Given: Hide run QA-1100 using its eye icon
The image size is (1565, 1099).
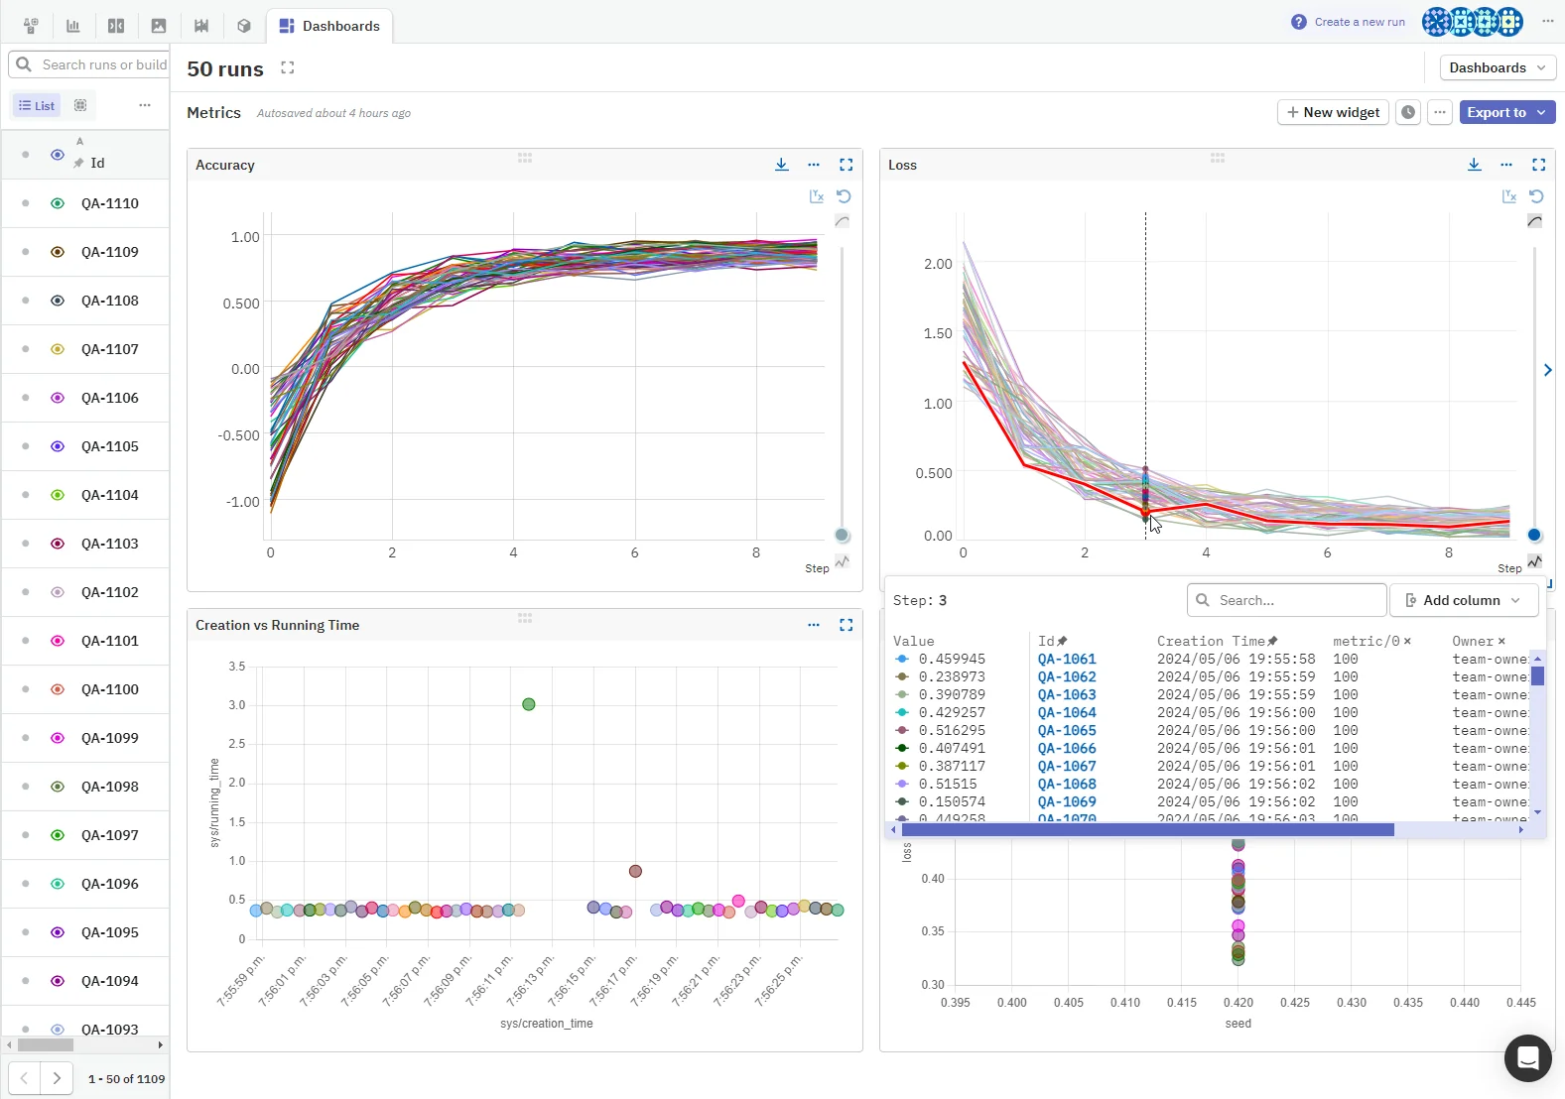Looking at the screenshot, I should [58, 689].
